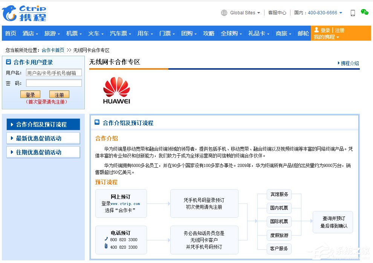Viewport: 373px width, 263px height.
Task: Open the 酒店 navigation menu
Action: 30,34
